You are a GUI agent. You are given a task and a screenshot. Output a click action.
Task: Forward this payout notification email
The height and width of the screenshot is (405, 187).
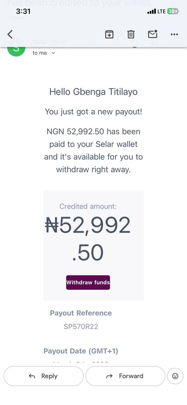pyautogui.click(x=125, y=376)
